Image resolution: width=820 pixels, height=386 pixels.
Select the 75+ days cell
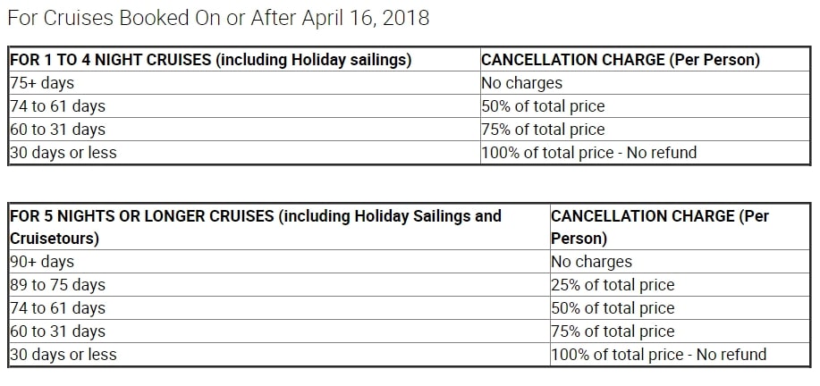(x=244, y=82)
